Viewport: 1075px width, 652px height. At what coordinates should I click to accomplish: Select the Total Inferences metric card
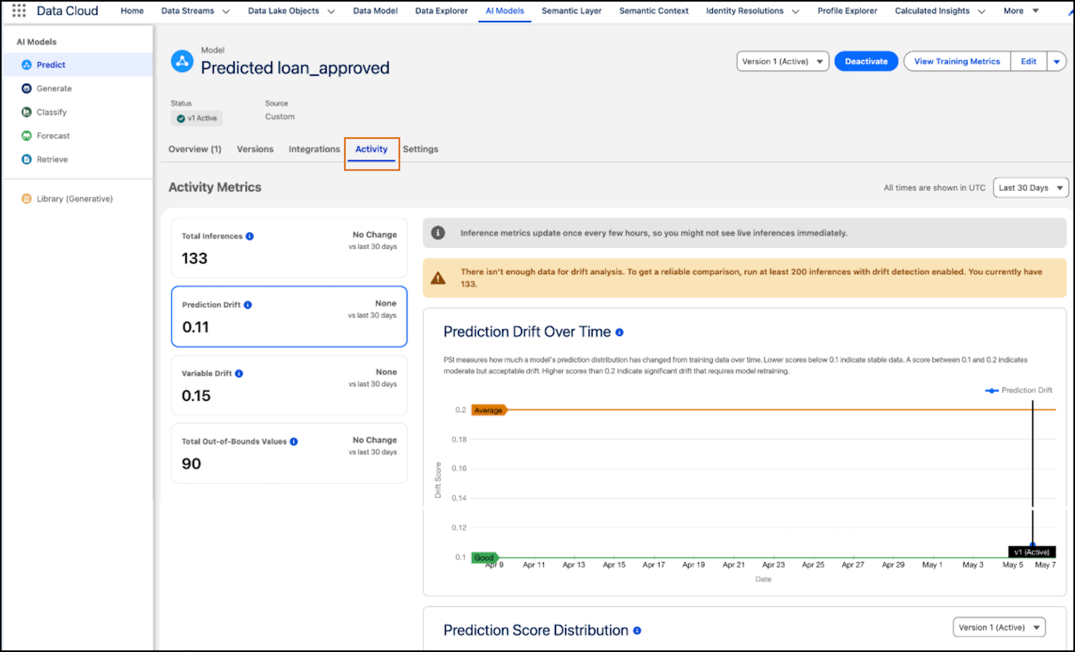[x=290, y=248]
